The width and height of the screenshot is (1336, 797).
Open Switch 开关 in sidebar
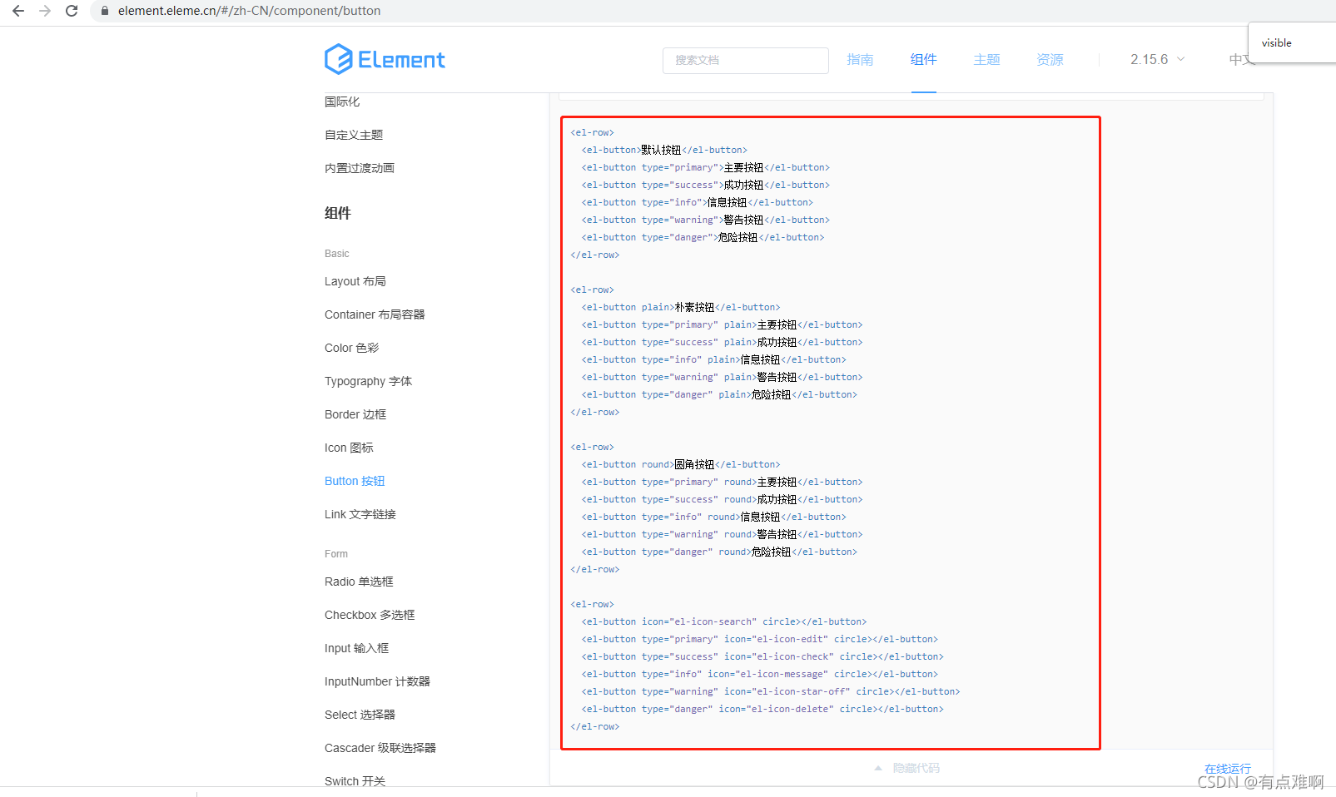click(x=355, y=781)
